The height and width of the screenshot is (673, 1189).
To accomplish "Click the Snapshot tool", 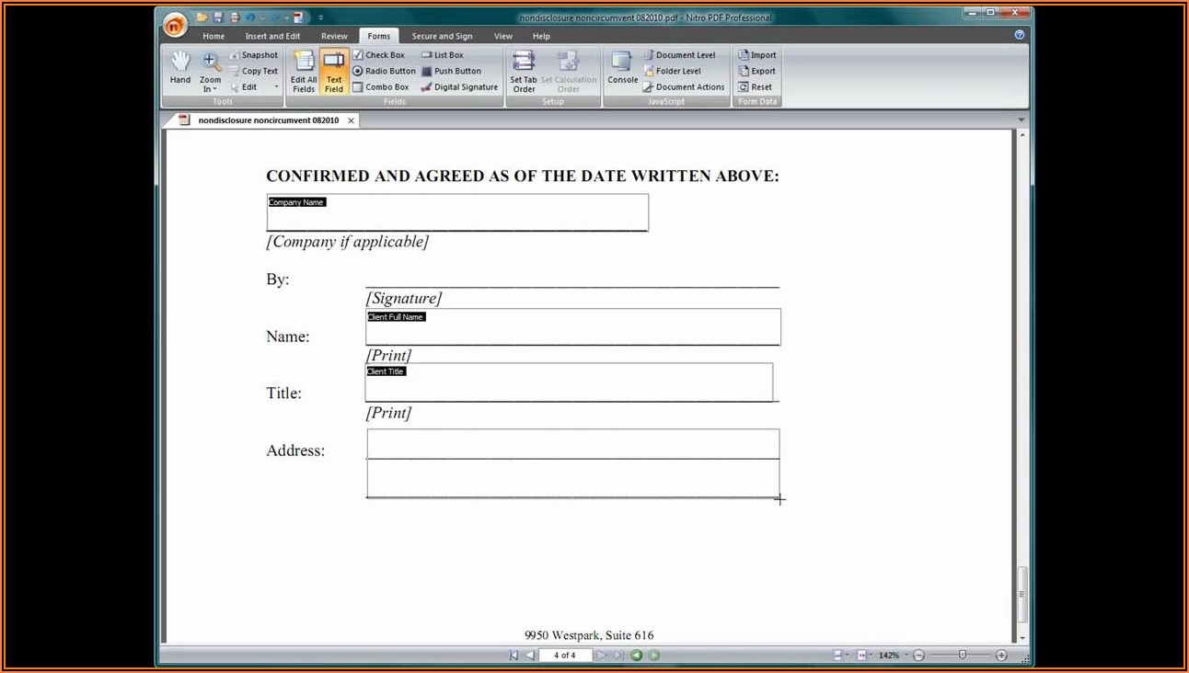I will pyautogui.click(x=253, y=55).
